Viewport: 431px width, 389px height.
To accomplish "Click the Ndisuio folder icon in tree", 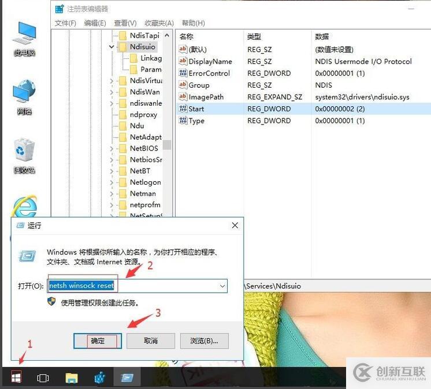I will pos(122,47).
